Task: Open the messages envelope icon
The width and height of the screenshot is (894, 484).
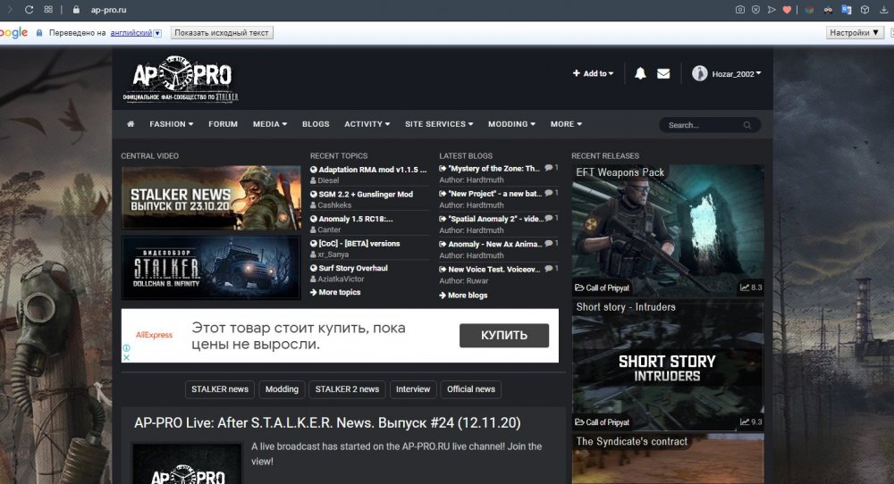Action: coord(663,74)
